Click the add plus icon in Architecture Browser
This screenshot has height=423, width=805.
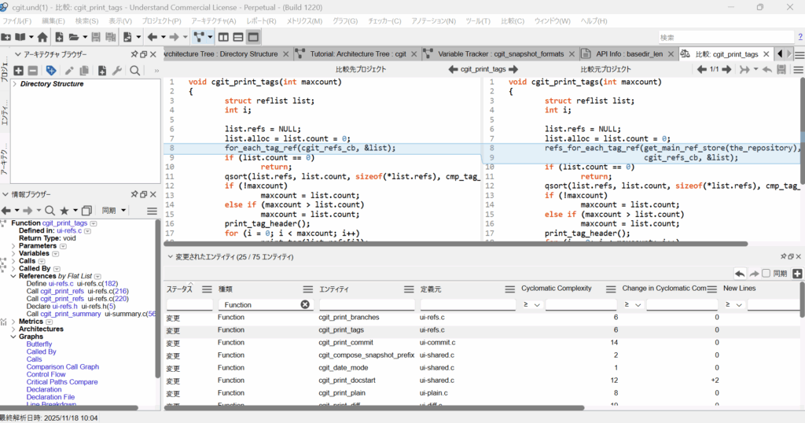(x=19, y=71)
